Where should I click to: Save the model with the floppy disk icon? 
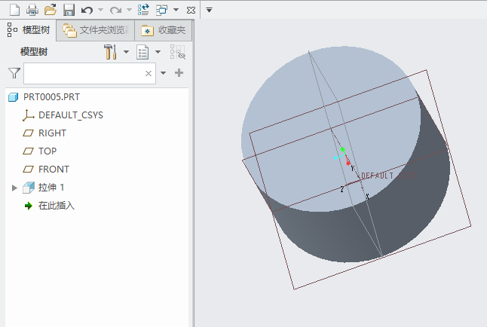click(x=69, y=10)
